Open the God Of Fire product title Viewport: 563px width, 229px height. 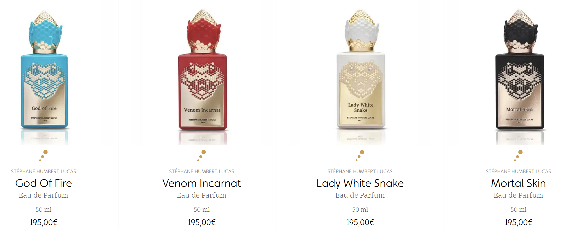click(44, 183)
